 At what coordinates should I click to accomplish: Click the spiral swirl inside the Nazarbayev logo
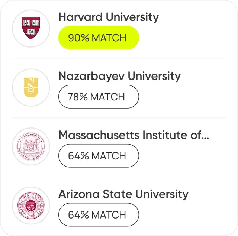click(31, 90)
